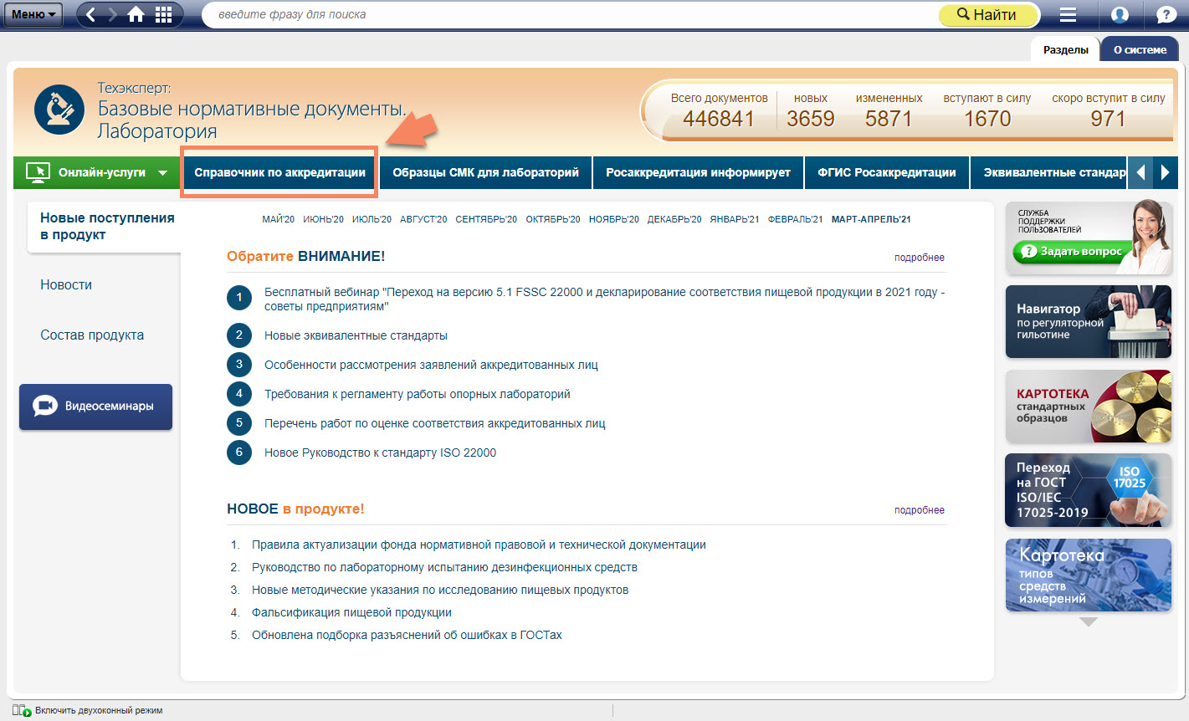This screenshot has height=721, width=1189.
Task: Open Фальсификация пищевой продукции link
Action: (x=351, y=612)
